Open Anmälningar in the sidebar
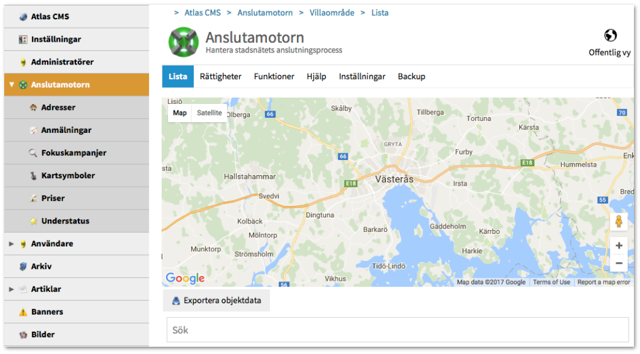Viewport: 640px width, 354px height. click(76, 130)
